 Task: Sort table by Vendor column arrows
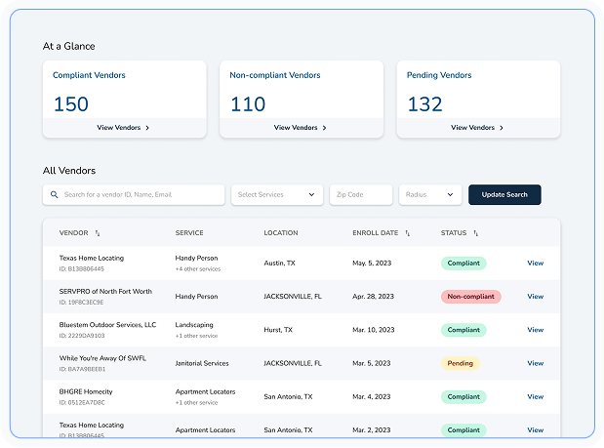(98, 233)
